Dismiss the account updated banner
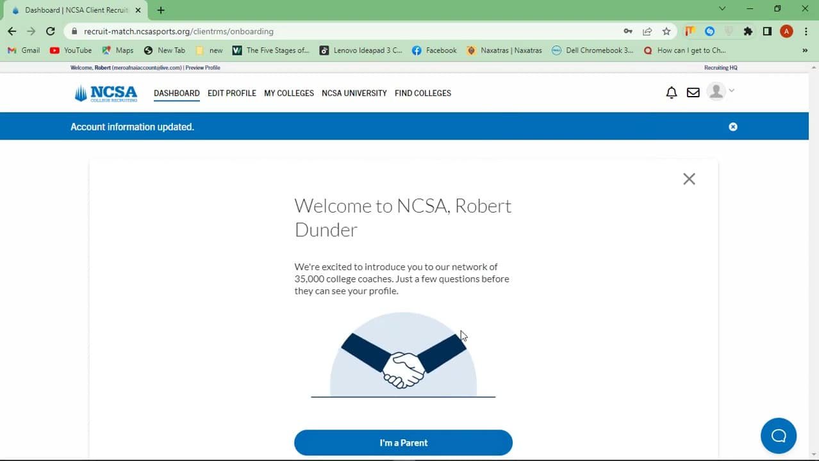819x461 pixels. click(x=732, y=126)
